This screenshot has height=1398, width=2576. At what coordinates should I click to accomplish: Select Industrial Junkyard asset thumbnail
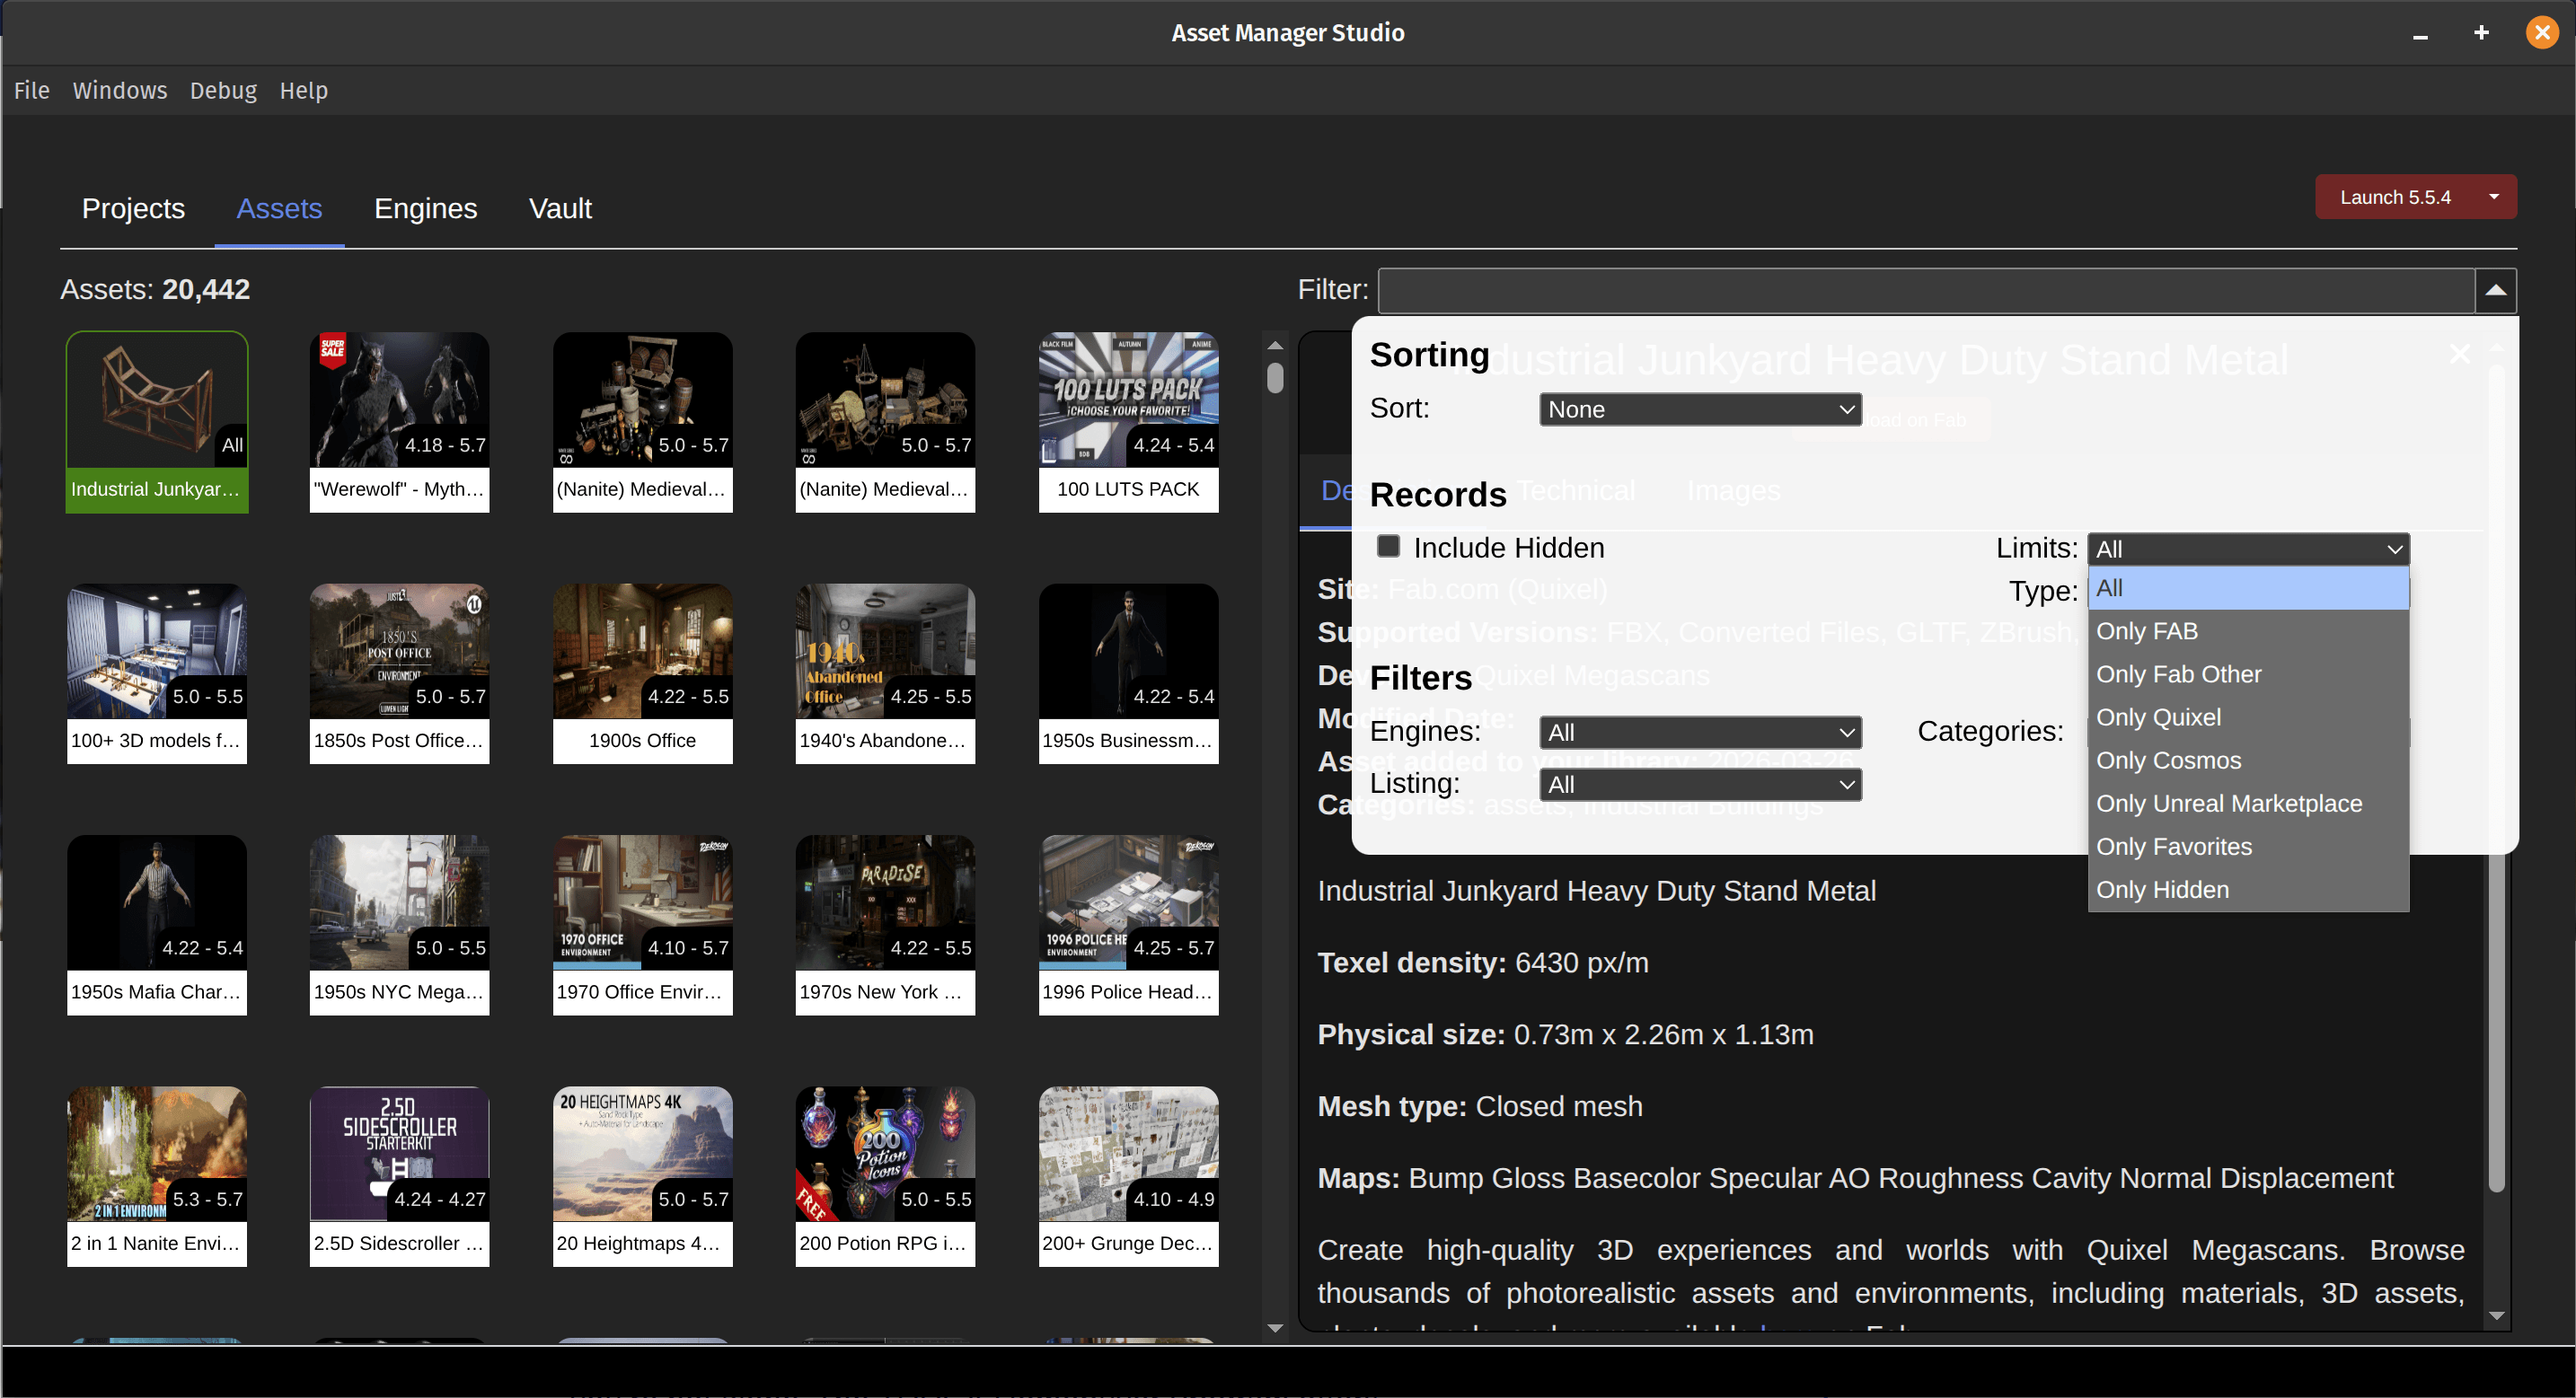(x=157, y=422)
